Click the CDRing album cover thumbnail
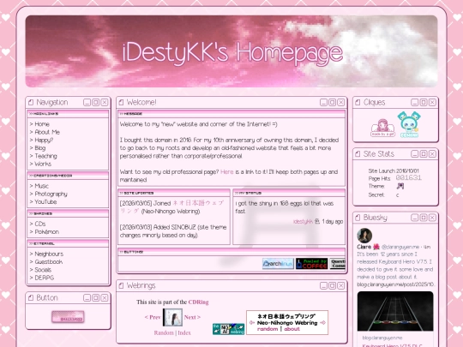The width and height of the screenshot is (463, 347). pyautogui.click(x=172, y=317)
